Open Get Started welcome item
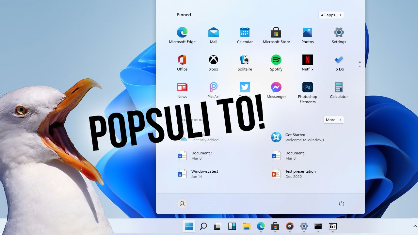The image size is (418, 235). point(297,137)
